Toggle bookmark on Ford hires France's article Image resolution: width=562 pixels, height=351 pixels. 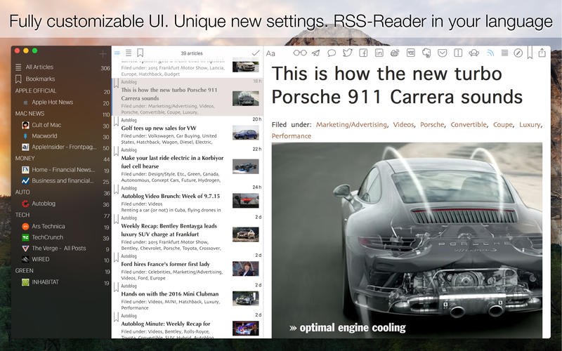coord(116,258)
